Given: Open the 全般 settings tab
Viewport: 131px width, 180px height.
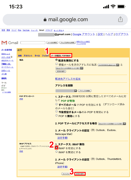Looking at the screenshot, I should click(20, 56).
